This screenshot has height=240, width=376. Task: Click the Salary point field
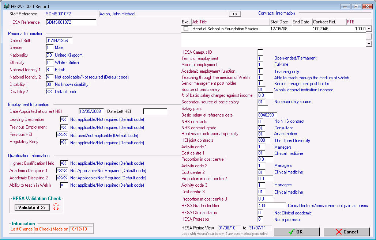[x=263, y=108]
